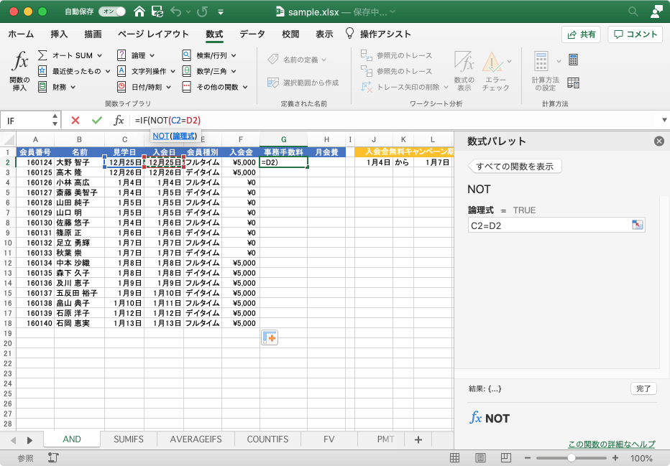The image size is (670, 466).
Task: Click the エラーチェック warning icon
Action: pyautogui.click(x=492, y=62)
